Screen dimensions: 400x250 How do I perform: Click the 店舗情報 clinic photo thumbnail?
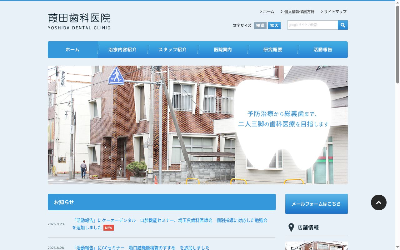pyautogui.click(x=317, y=246)
